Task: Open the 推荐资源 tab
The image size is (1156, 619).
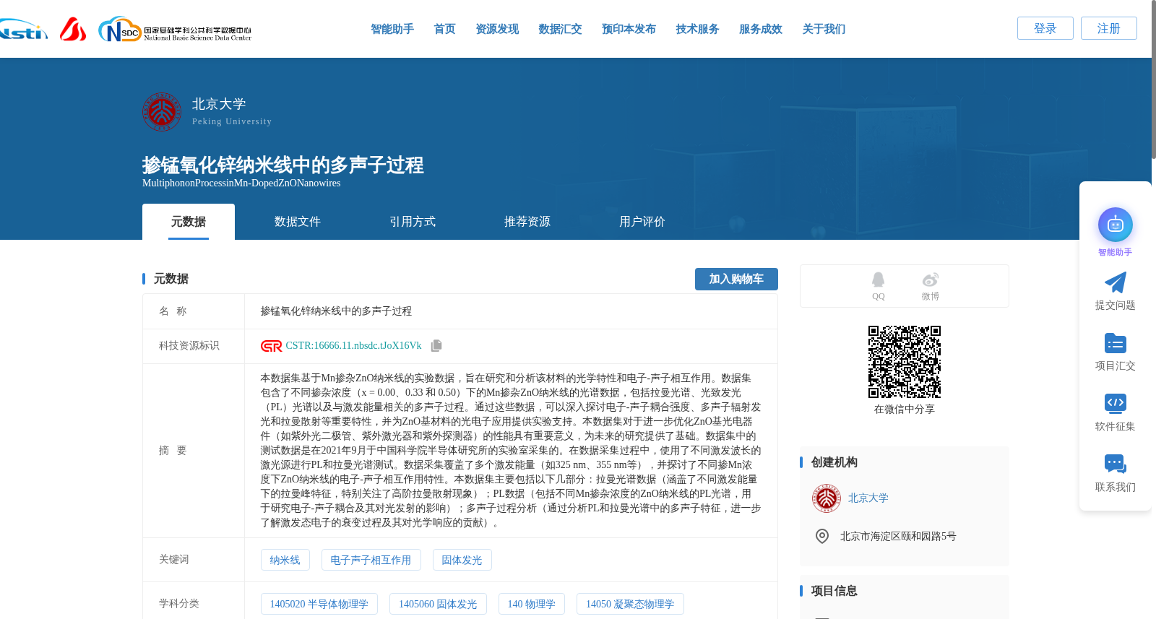Action: pyautogui.click(x=527, y=222)
